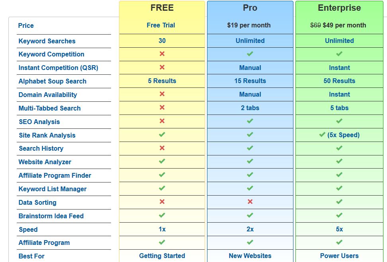Click the Power Users cell under Enterprise

[339, 256]
